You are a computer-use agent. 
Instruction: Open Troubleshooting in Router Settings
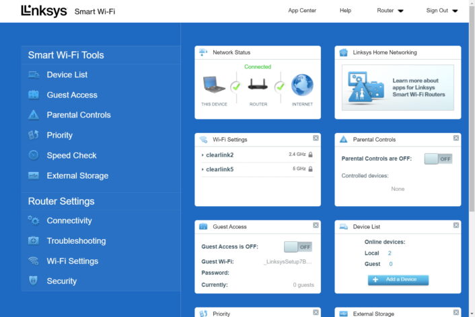(x=76, y=240)
